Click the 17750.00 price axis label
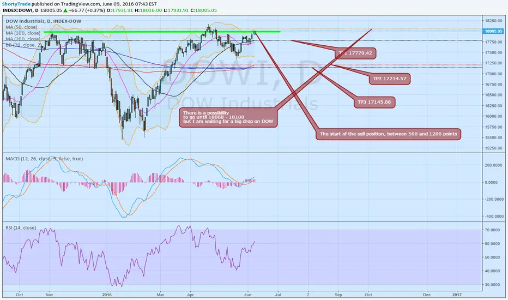 [x=493, y=42]
